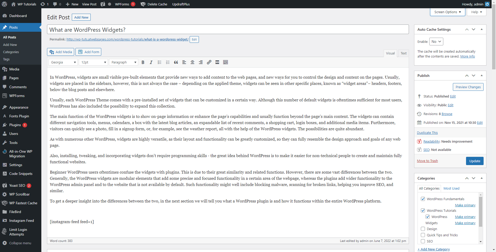Check the Design category

[x=423, y=229]
